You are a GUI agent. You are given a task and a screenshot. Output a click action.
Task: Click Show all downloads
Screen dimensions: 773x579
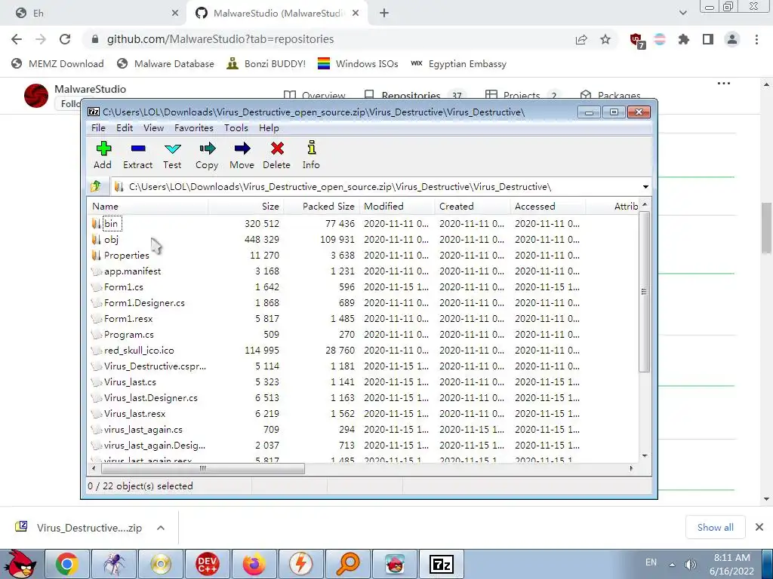[x=716, y=528]
